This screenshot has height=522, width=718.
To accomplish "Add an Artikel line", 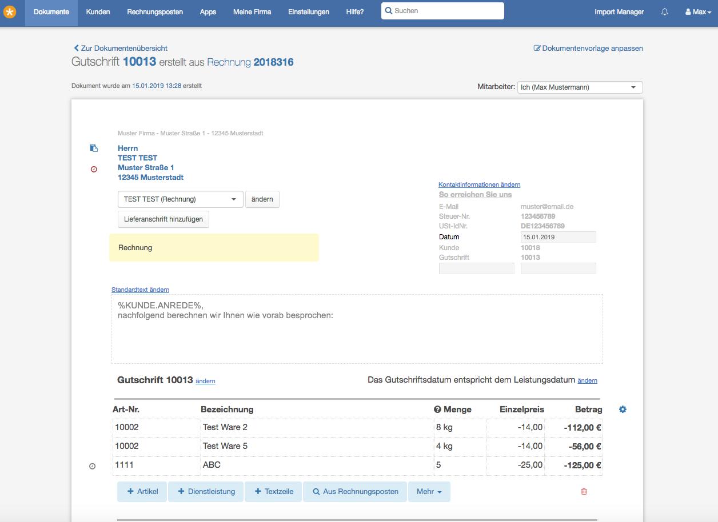I will (142, 492).
